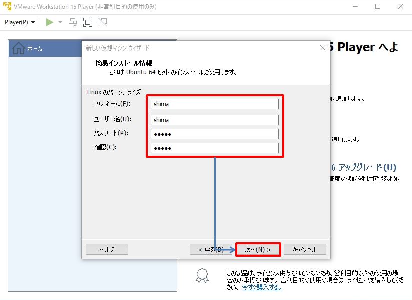The height and width of the screenshot is (300, 412).
Task: Click the green power on play icon
Action: pos(49,22)
